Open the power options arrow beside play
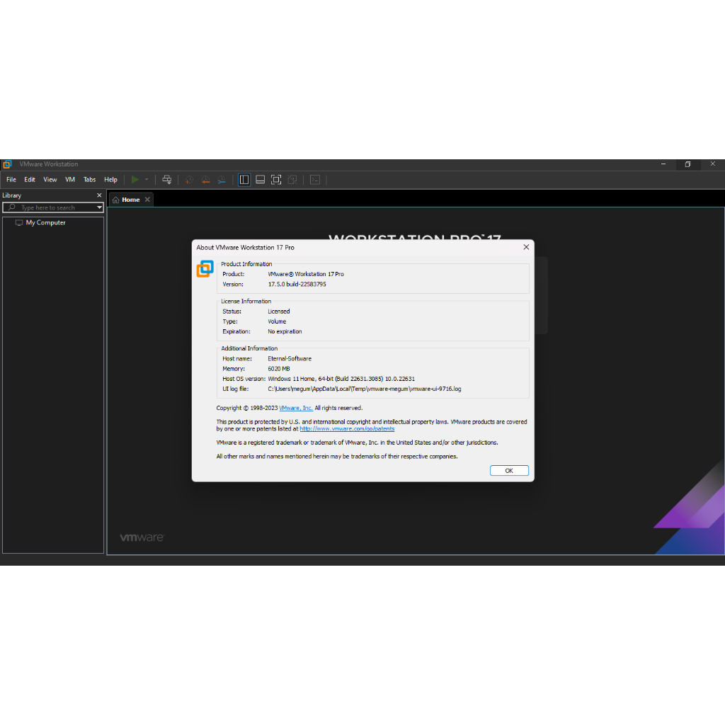Screen dimensions: 725x725 [x=147, y=179]
